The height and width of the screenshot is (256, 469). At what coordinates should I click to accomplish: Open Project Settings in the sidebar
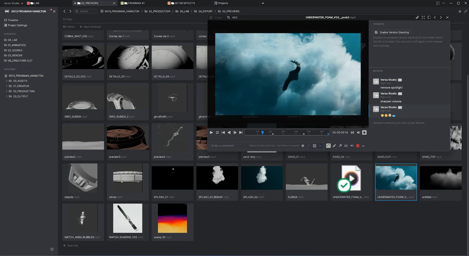coord(17,25)
